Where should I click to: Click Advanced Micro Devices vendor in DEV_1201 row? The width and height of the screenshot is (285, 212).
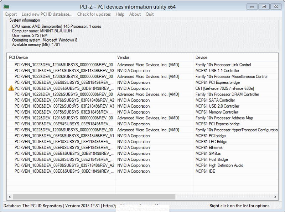click(x=148, y=118)
